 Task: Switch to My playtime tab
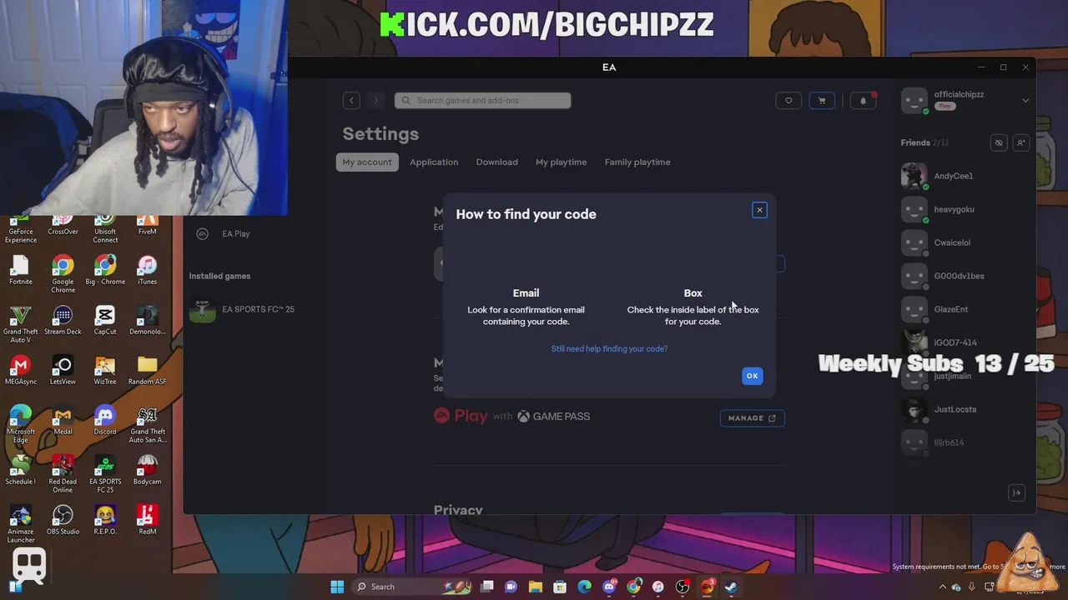[562, 162]
